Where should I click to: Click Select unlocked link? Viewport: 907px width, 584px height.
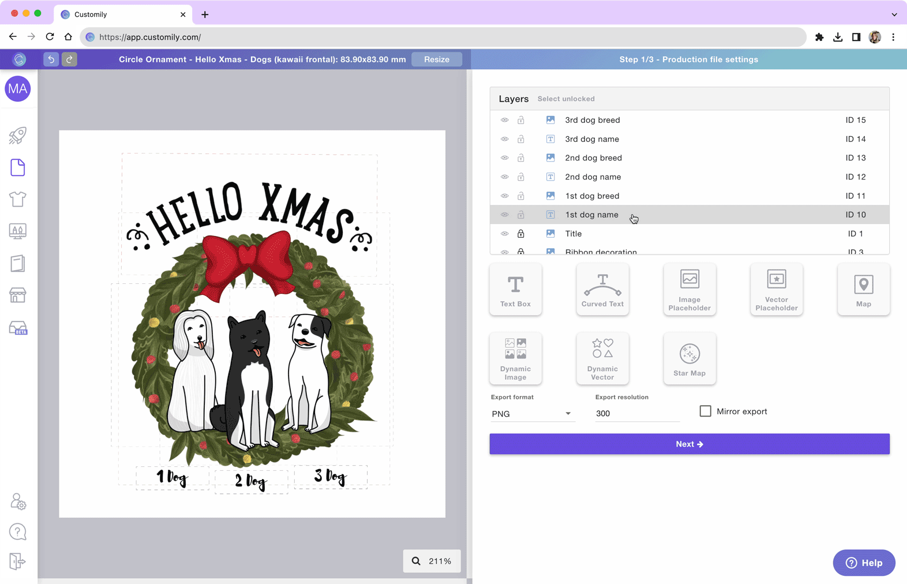566,99
